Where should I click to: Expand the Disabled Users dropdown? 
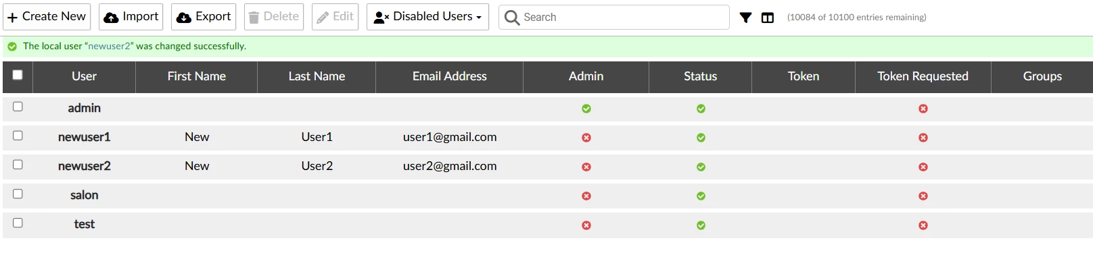pos(429,17)
